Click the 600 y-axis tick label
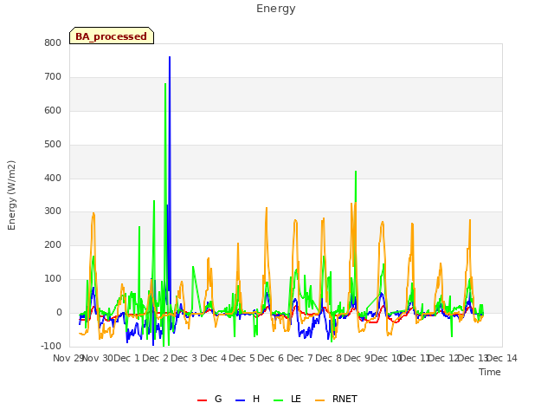The height and width of the screenshot is (416, 554). tap(53, 111)
